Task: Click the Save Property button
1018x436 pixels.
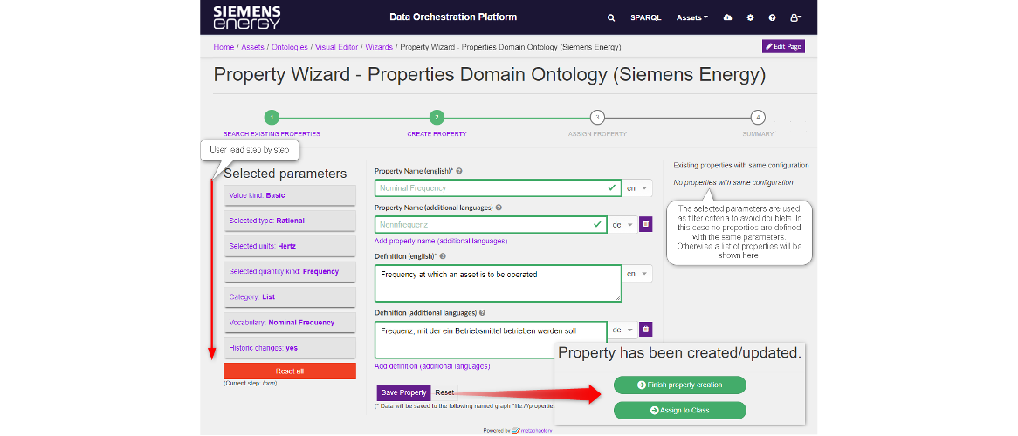Action: (403, 392)
